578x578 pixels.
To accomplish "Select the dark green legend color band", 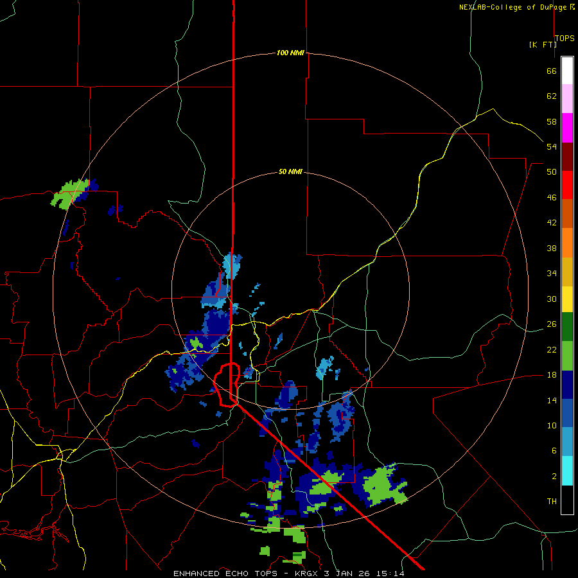I will (x=567, y=327).
